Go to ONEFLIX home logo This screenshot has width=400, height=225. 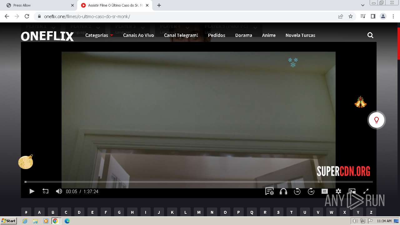pos(47,36)
